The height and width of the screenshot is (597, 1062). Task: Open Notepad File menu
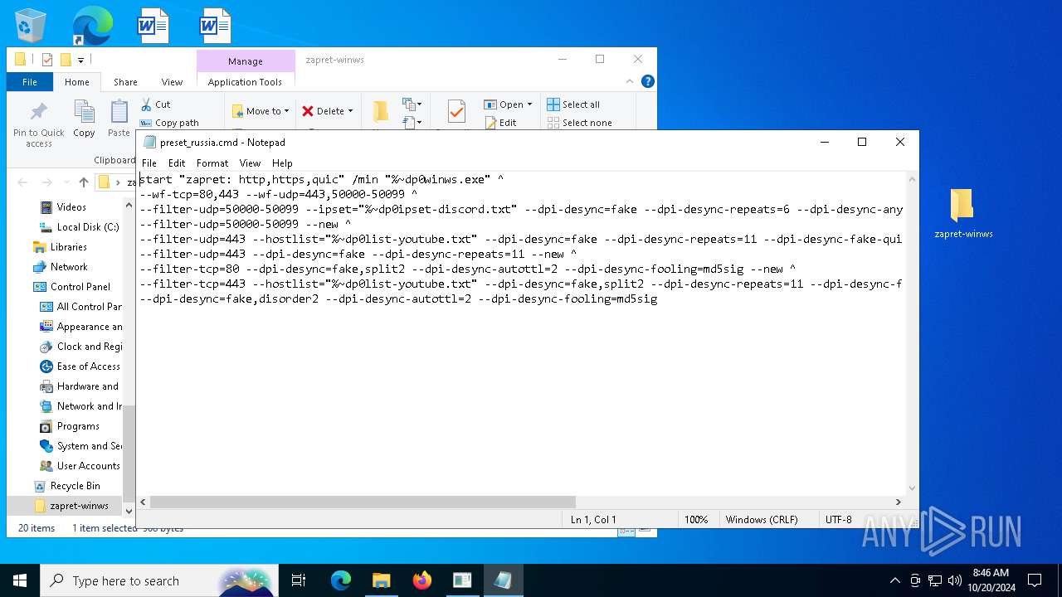point(149,163)
